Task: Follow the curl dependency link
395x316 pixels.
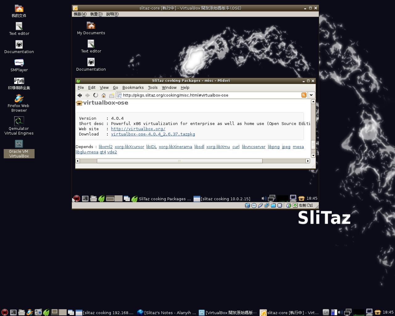Action: [x=236, y=147]
